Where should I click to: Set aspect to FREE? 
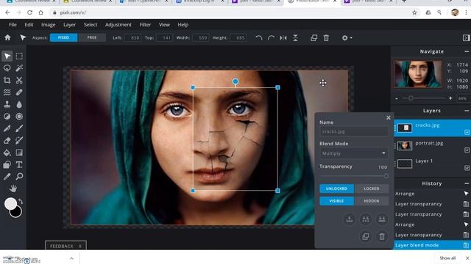click(x=92, y=37)
